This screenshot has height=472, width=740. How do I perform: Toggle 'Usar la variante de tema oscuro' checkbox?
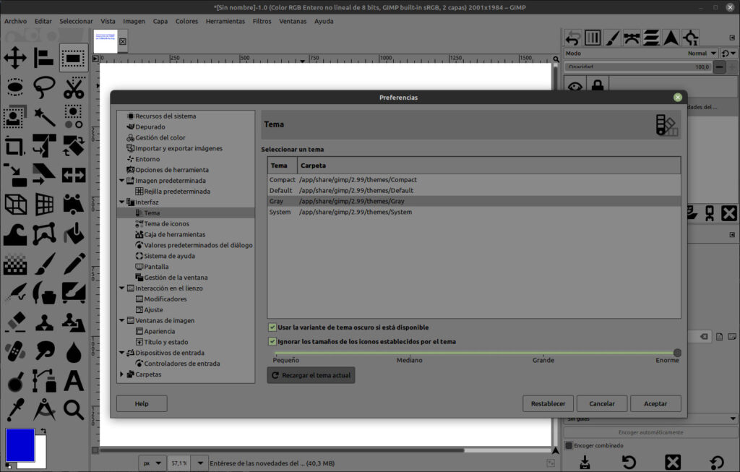272,327
